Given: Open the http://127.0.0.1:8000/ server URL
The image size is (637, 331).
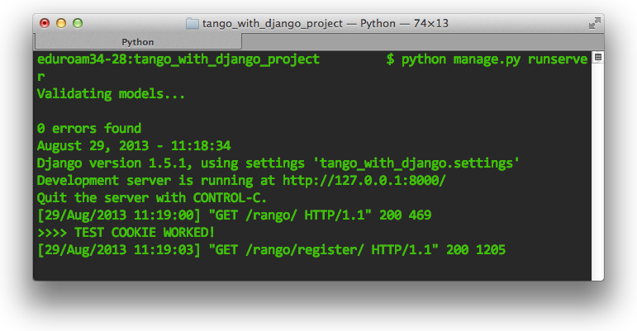Looking at the screenshot, I should pos(364,180).
